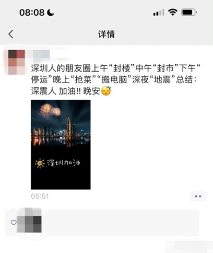
Task: Open the poster's blurred nickname
Action: tap(41, 54)
